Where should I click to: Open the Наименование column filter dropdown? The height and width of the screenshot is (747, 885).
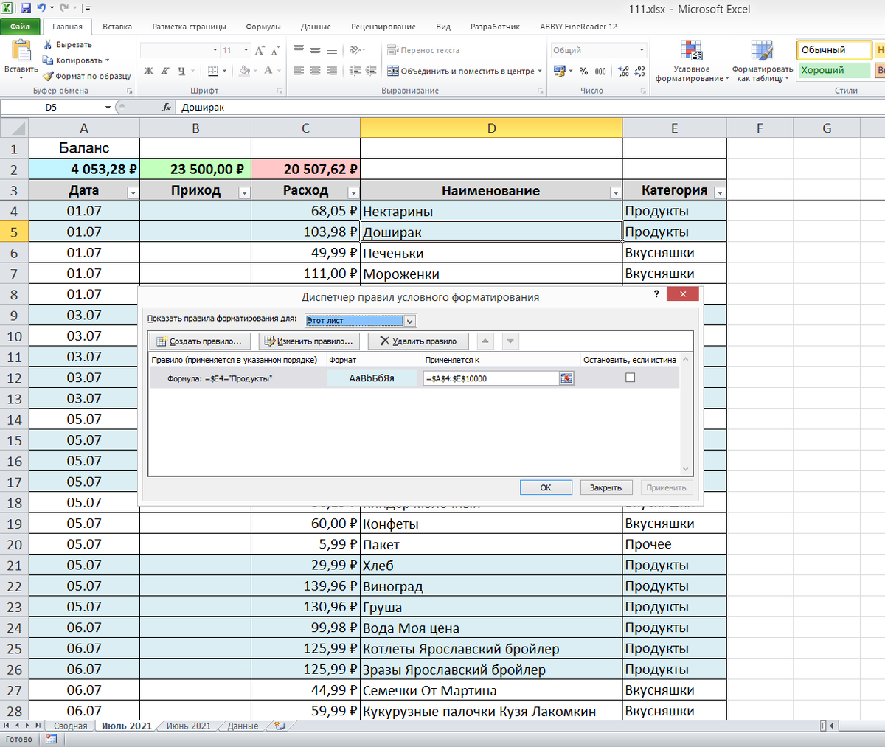[615, 191]
